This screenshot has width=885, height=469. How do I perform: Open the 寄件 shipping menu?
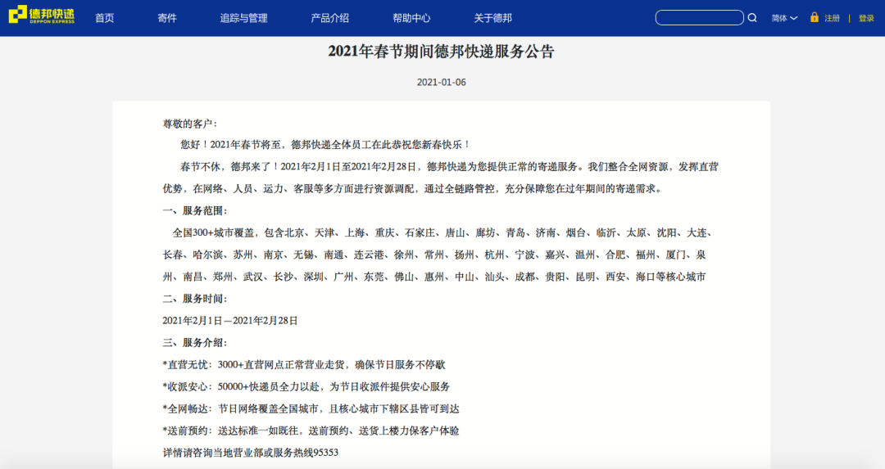point(167,18)
